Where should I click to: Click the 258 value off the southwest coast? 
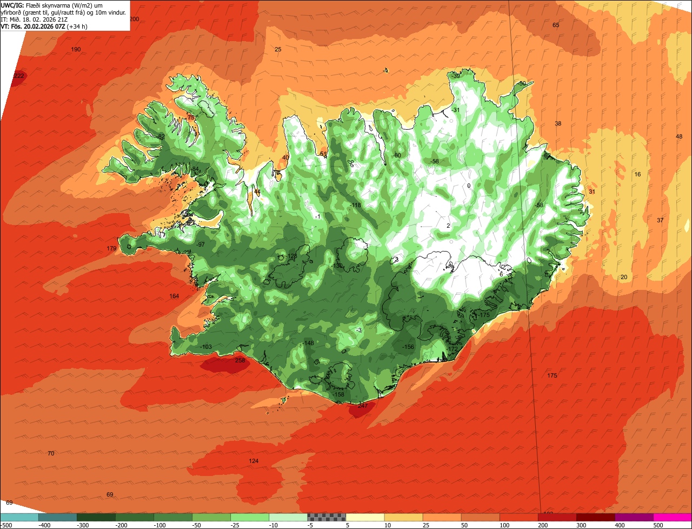240,360
